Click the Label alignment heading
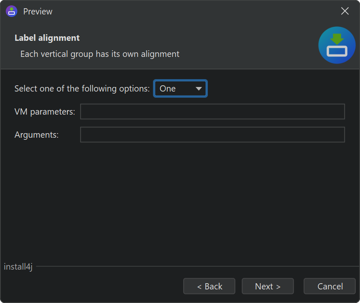This screenshot has width=360, height=303. (47, 38)
